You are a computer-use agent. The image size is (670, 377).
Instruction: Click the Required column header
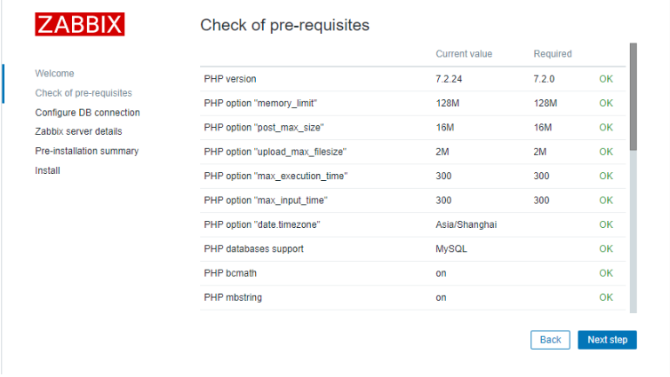[x=553, y=54]
